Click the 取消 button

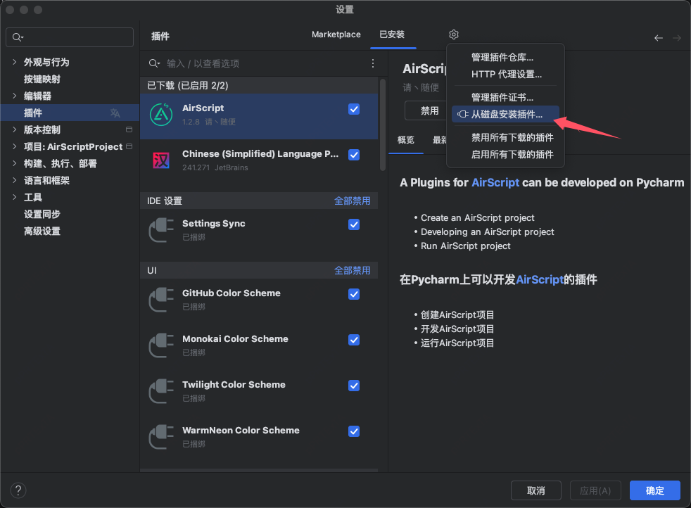click(x=536, y=490)
